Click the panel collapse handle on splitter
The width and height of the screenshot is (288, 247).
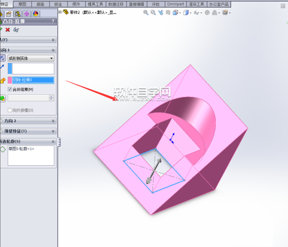coord(59,142)
